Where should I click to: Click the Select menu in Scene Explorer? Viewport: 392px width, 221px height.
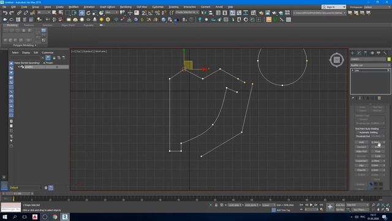(x=15, y=53)
